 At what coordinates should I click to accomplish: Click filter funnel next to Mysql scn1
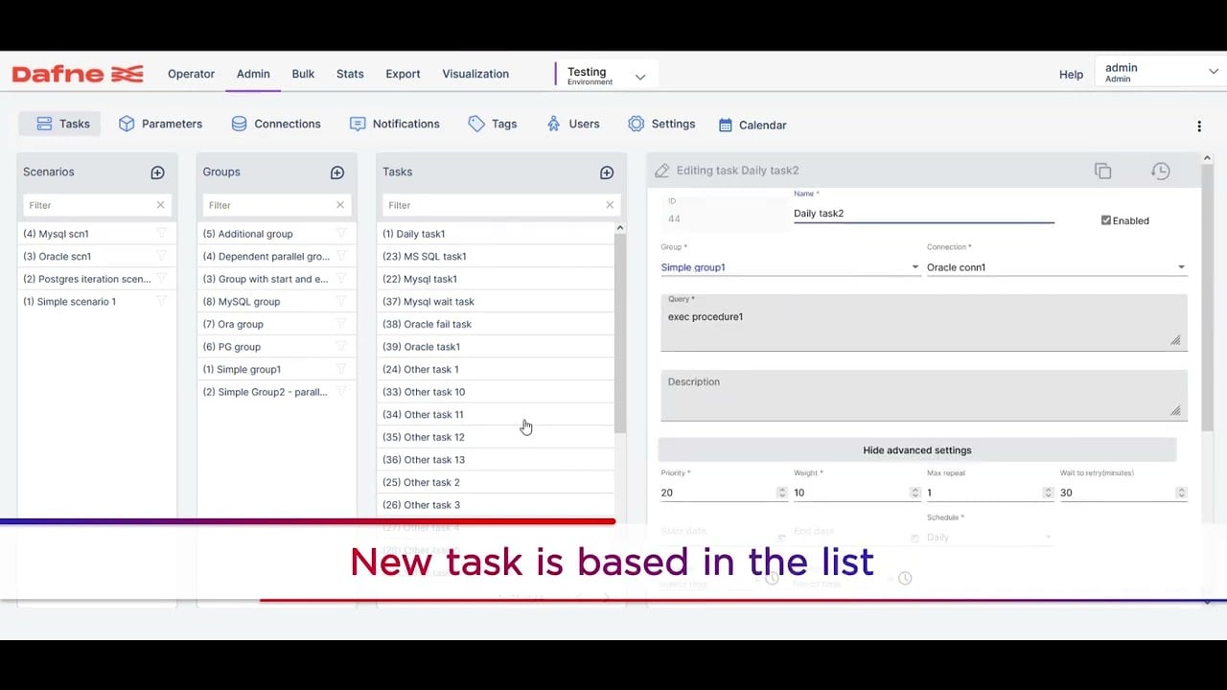161,233
